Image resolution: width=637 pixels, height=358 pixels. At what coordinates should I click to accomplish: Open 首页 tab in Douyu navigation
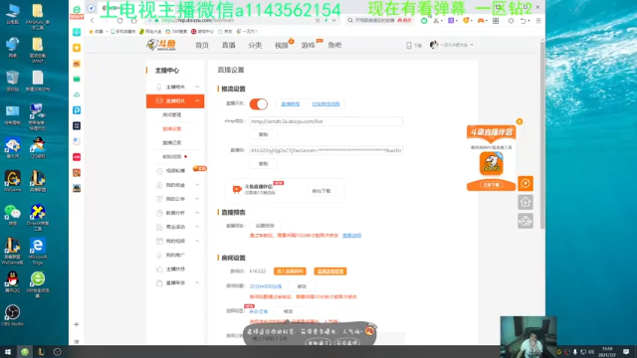(x=202, y=45)
